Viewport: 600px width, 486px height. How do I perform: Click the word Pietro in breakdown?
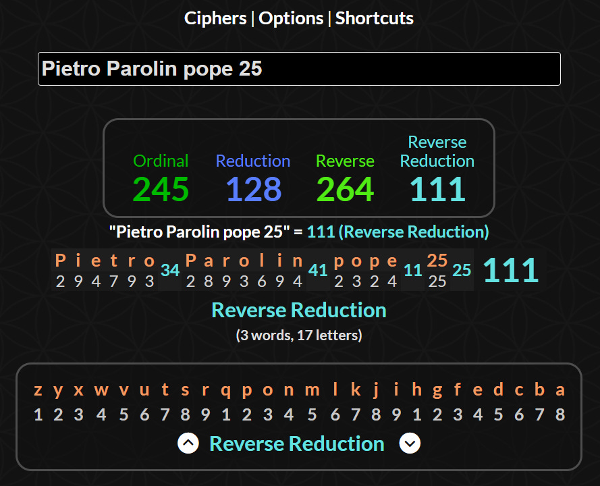click(105, 261)
